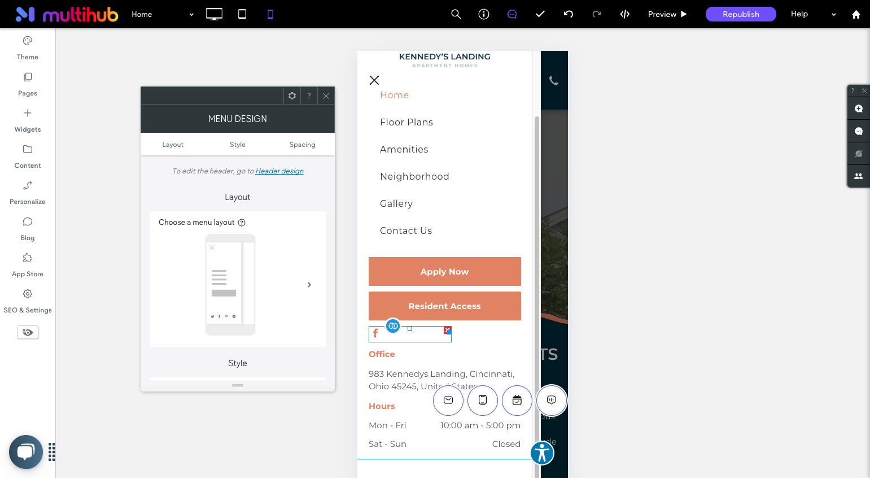Screen dimensions: 870x478
Task: Select the Layout tab
Action: click(x=173, y=145)
